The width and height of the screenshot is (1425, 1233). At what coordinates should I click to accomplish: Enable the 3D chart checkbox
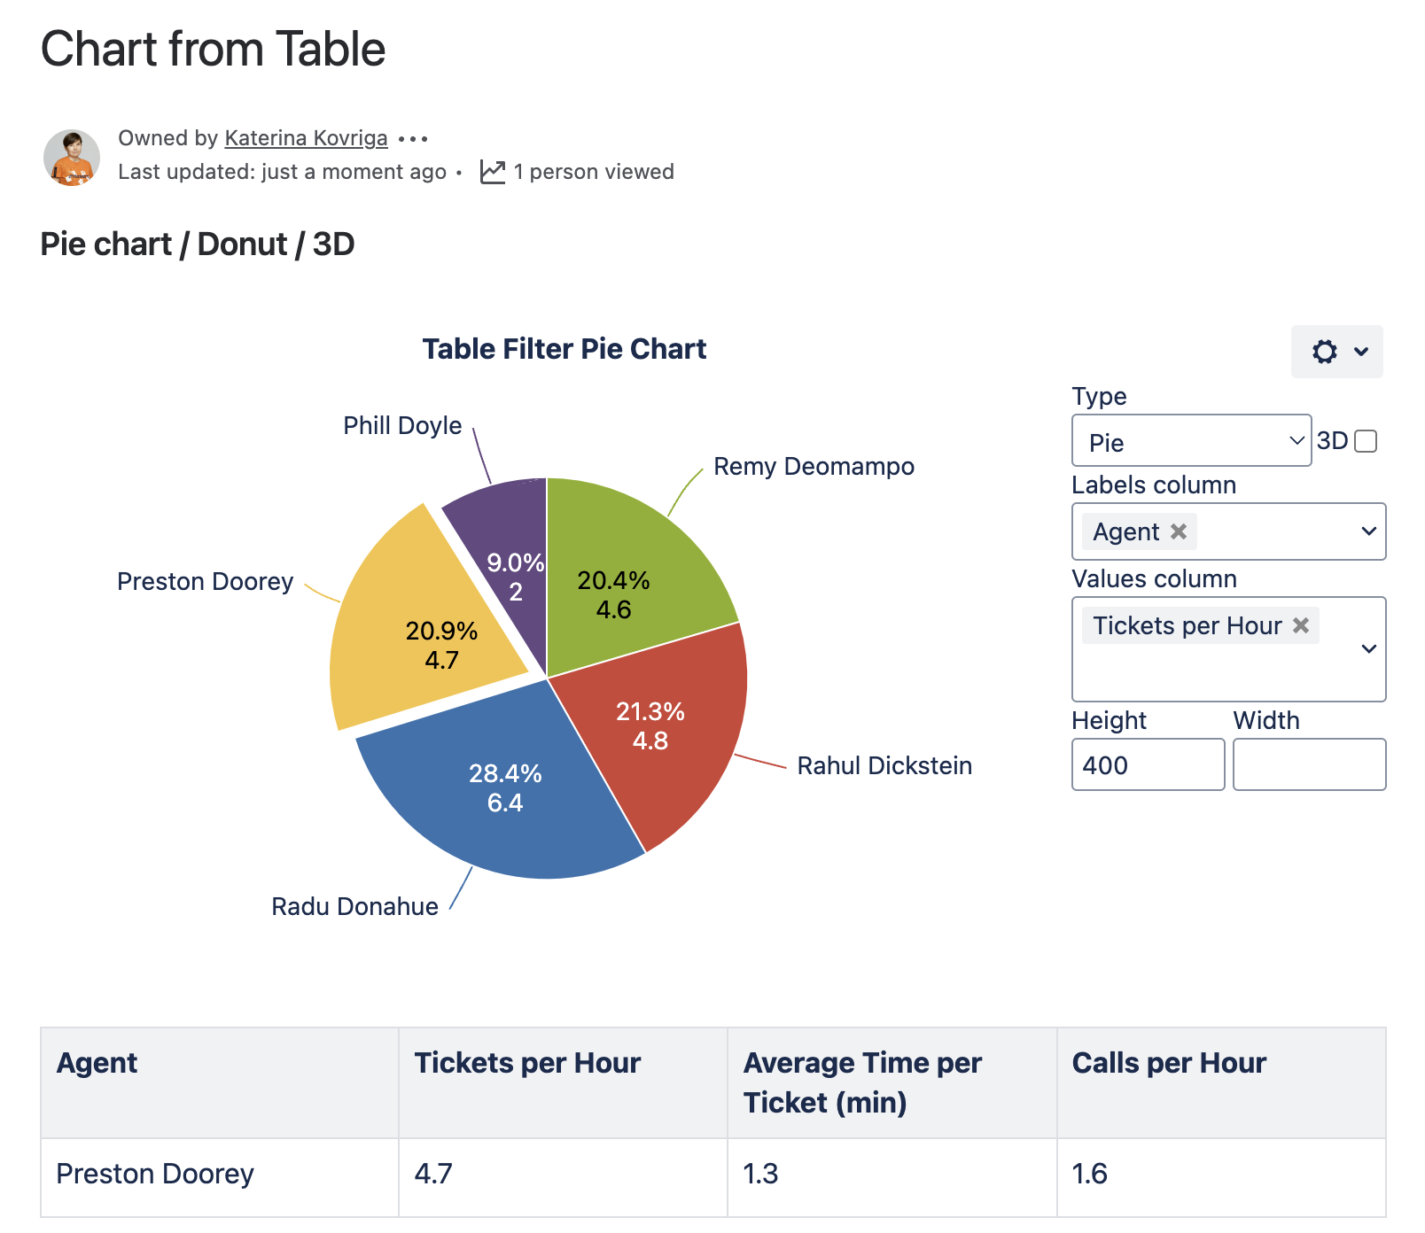point(1367,441)
